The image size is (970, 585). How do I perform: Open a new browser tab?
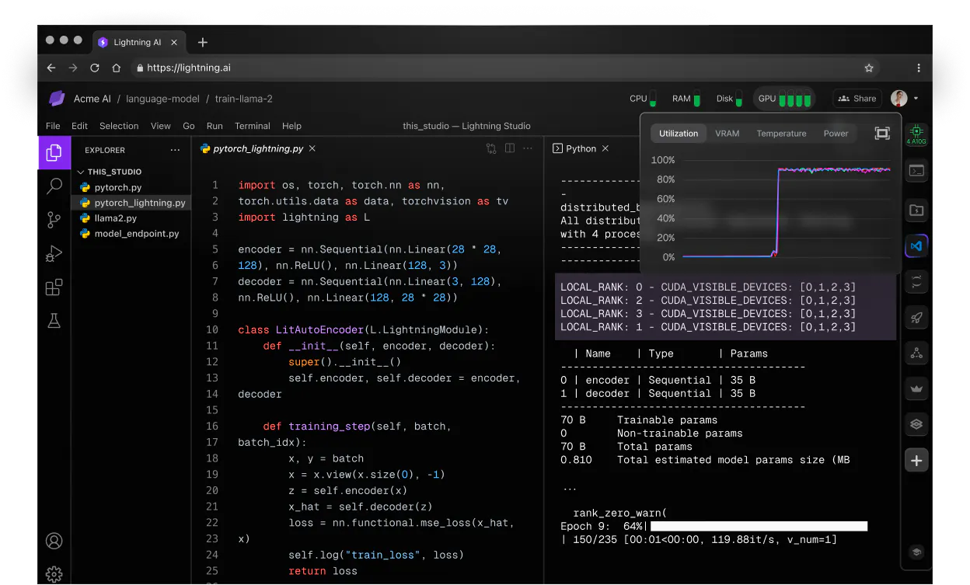coord(202,42)
